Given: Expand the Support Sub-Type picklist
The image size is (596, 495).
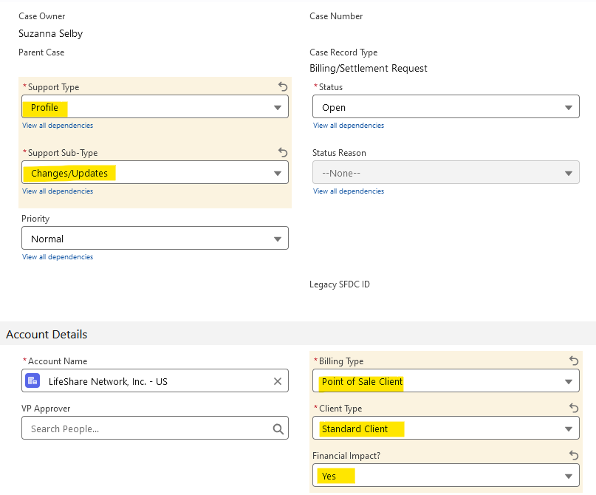Looking at the screenshot, I should 155,173.
